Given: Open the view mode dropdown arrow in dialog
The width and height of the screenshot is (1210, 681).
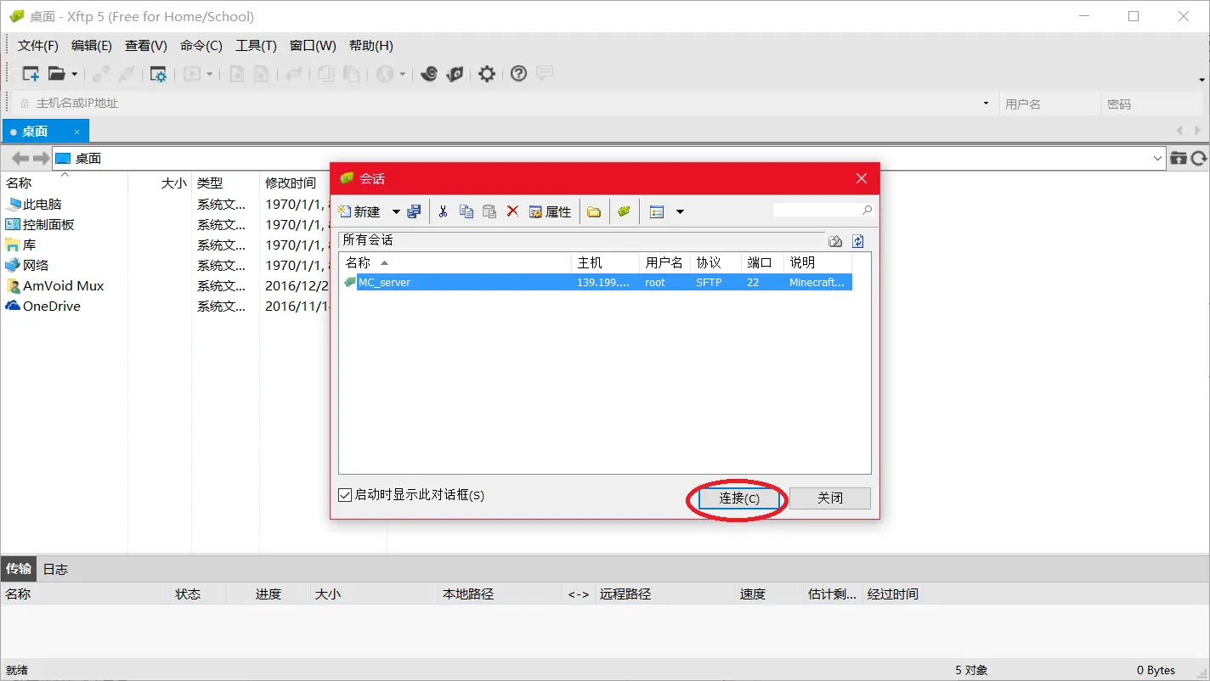Looking at the screenshot, I should (680, 211).
